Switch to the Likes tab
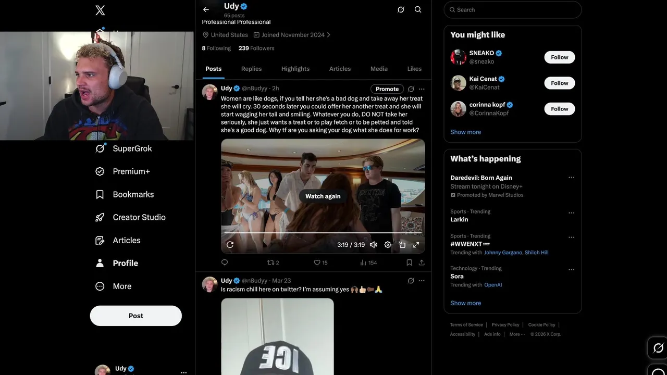This screenshot has width=667, height=375. pos(414,69)
